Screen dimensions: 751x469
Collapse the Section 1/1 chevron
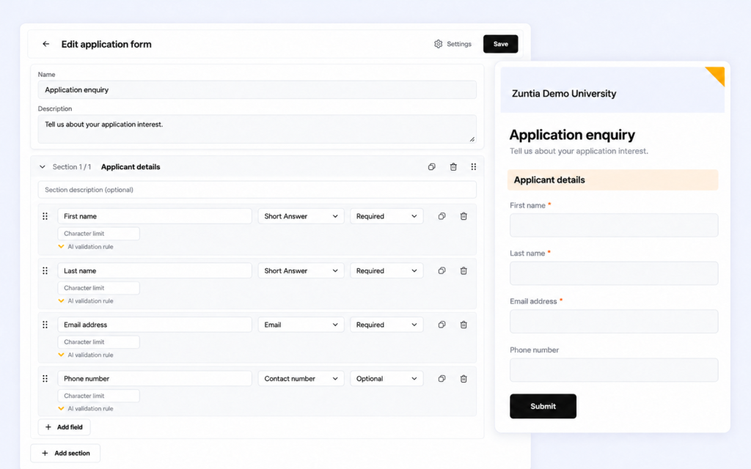[x=42, y=167]
